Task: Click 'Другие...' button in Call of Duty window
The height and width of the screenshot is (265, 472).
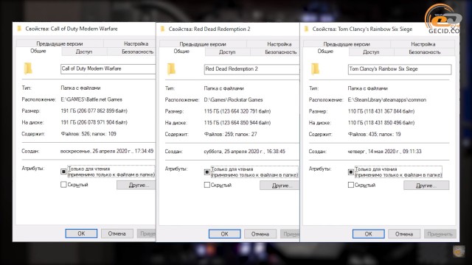Action: point(136,185)
